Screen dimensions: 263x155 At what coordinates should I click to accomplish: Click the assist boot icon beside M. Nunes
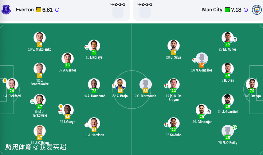coord(235,39)
